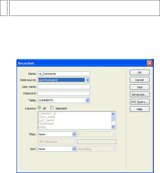Close the Recordset dialog
This screenshot has height=173, width=160.
point(150,63)
